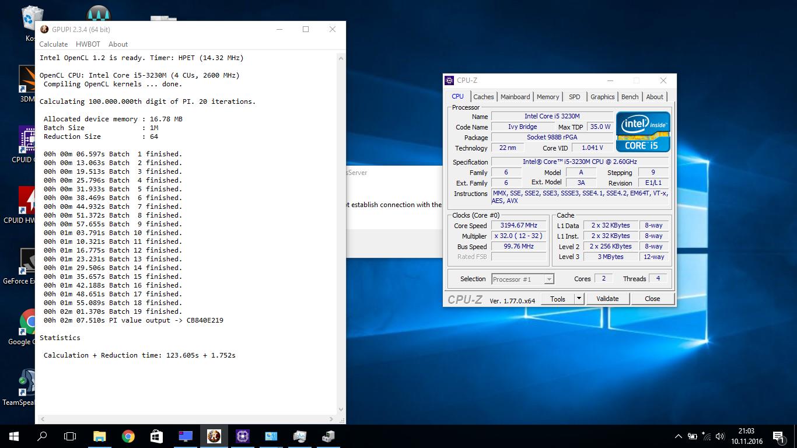This screenshot has width=797, height=448.
Task: Switch to the Mainboard tab
Action: (x=515, y=97)
